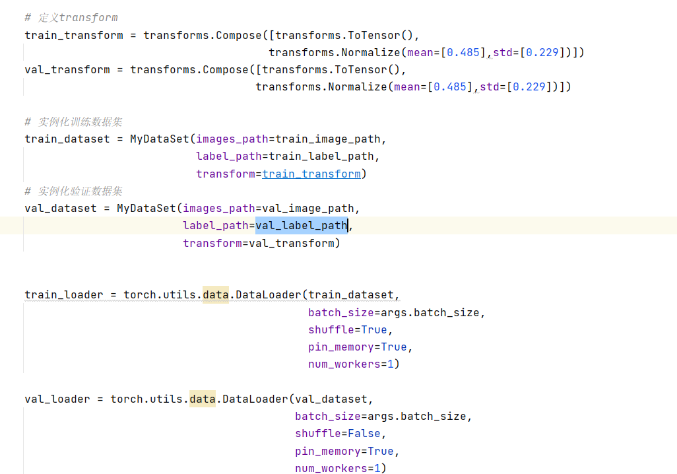Click the 'train_transform' variable at its assignment
This screenshot has height=474, width=677.
pos(74,36)
